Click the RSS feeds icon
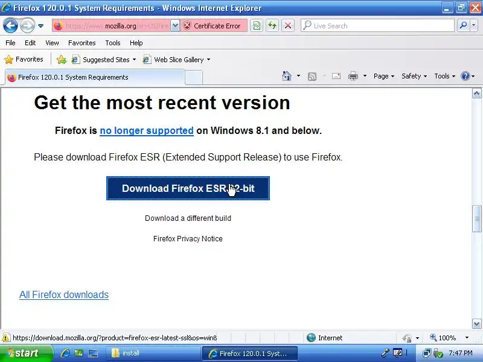The height and width of the screenshot is (362, 483). tap(312, 77)
